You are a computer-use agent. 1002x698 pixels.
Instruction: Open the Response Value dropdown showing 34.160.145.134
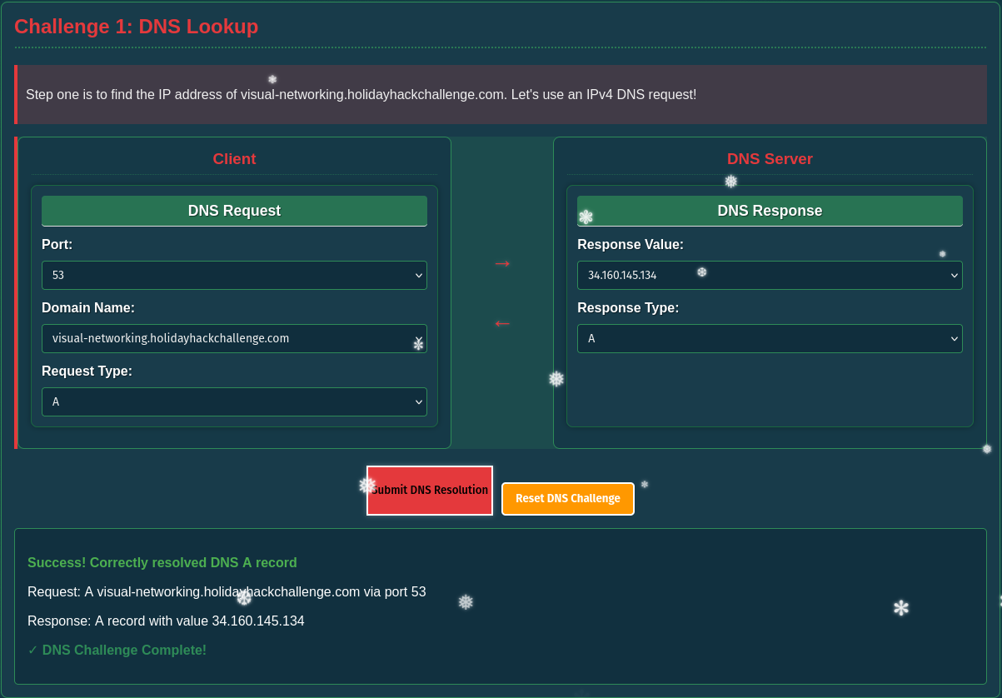pyautogui.click(x=770, y=275)
